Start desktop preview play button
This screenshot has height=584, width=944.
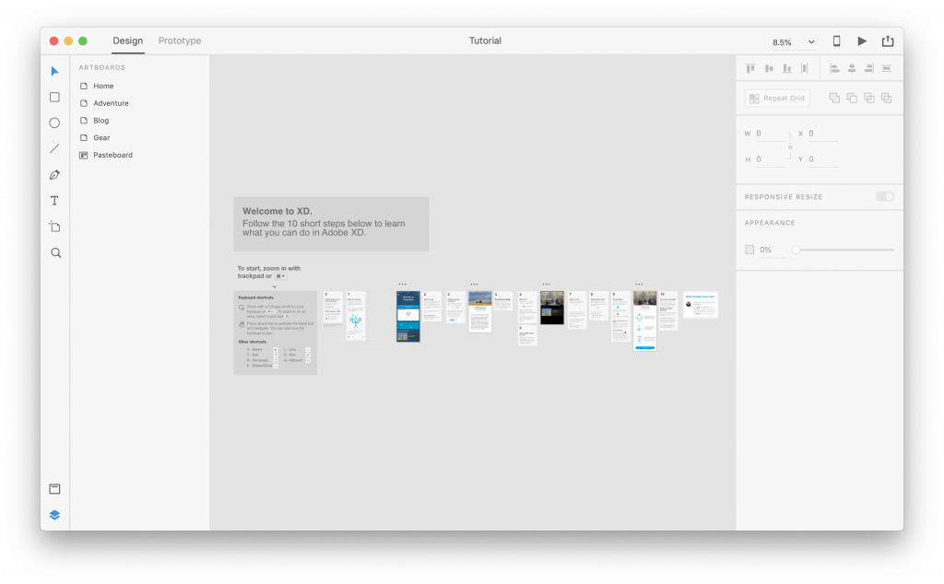click(862, 41)
